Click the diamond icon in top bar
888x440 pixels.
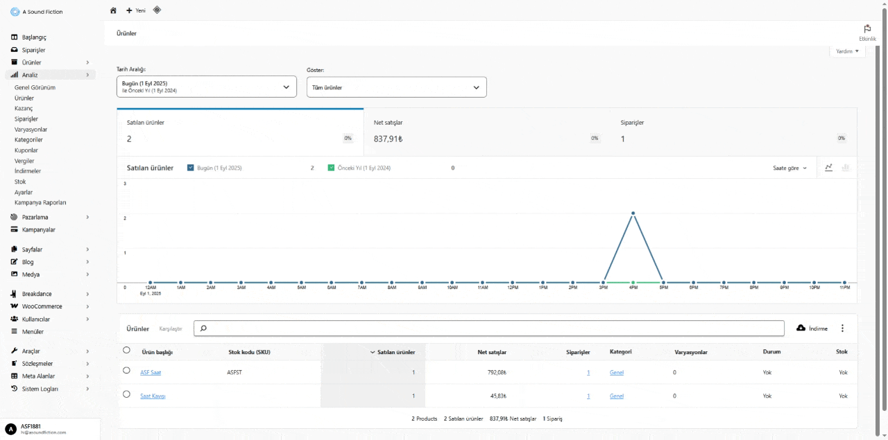click(x=157, y=10)
